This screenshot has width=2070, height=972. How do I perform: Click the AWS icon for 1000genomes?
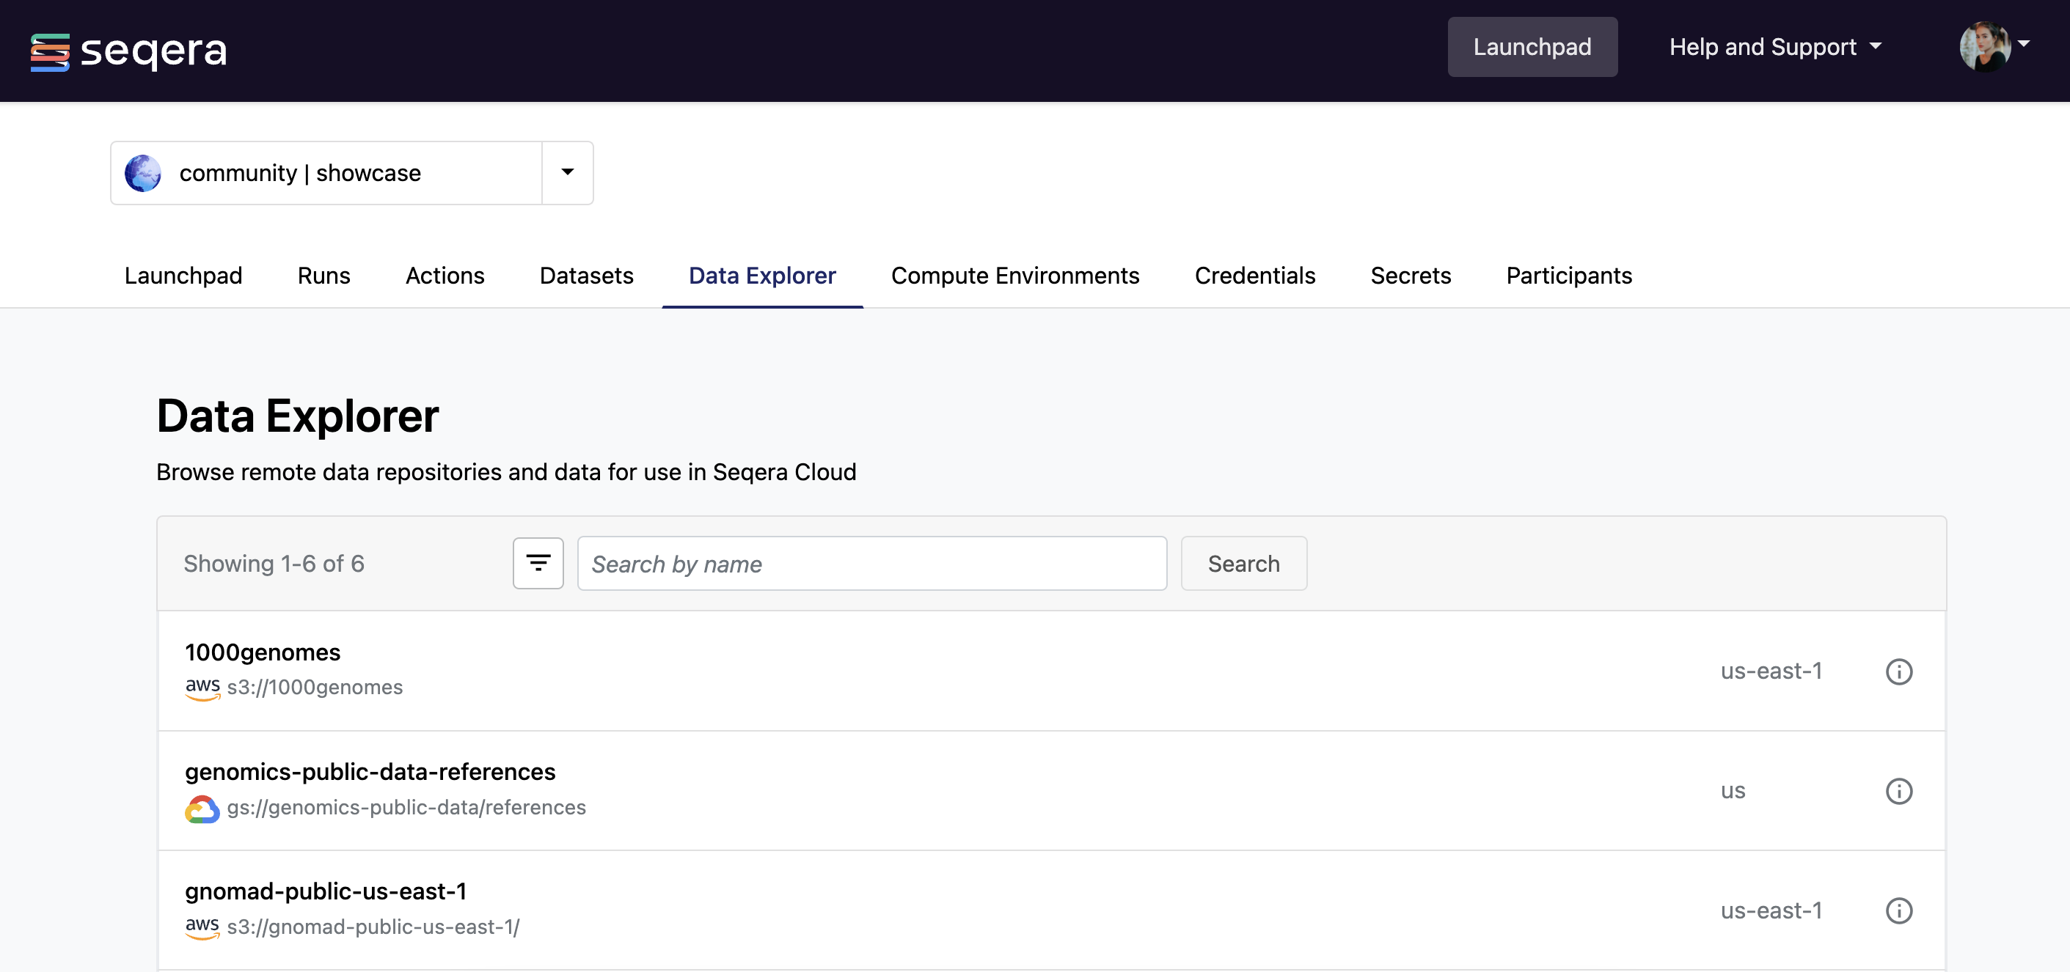202,688
